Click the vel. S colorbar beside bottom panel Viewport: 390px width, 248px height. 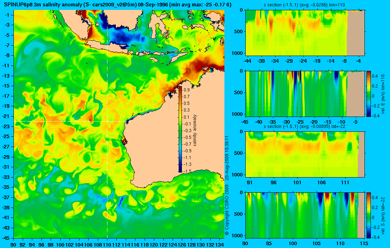(369, 215)
